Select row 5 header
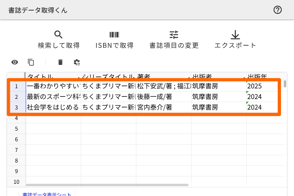The height and width of the screenshot is (196, 294). coord(16,129)
